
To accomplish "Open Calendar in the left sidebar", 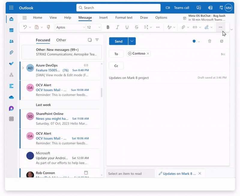I will click(x=11, y=30).
